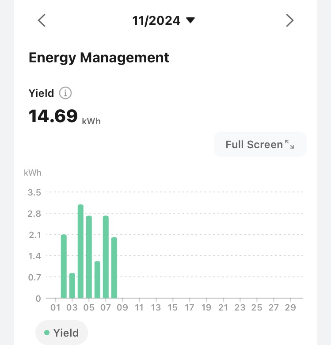Select the day 07 yield bar
The width and height of the screenshot is (331, 345).
(106, 257)
